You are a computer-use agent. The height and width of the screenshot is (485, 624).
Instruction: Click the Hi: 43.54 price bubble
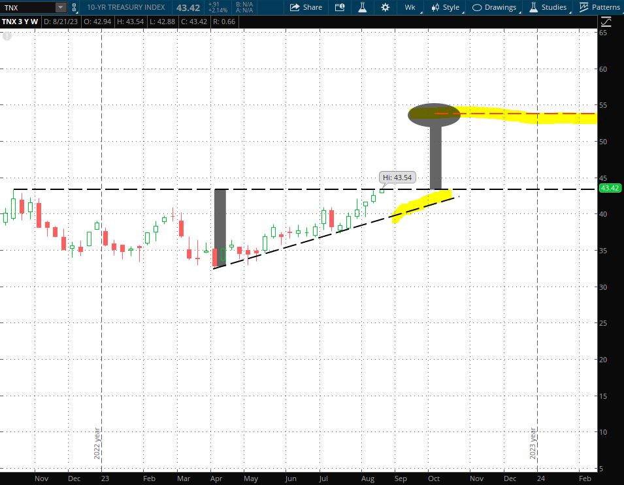(x=397, y=178)
